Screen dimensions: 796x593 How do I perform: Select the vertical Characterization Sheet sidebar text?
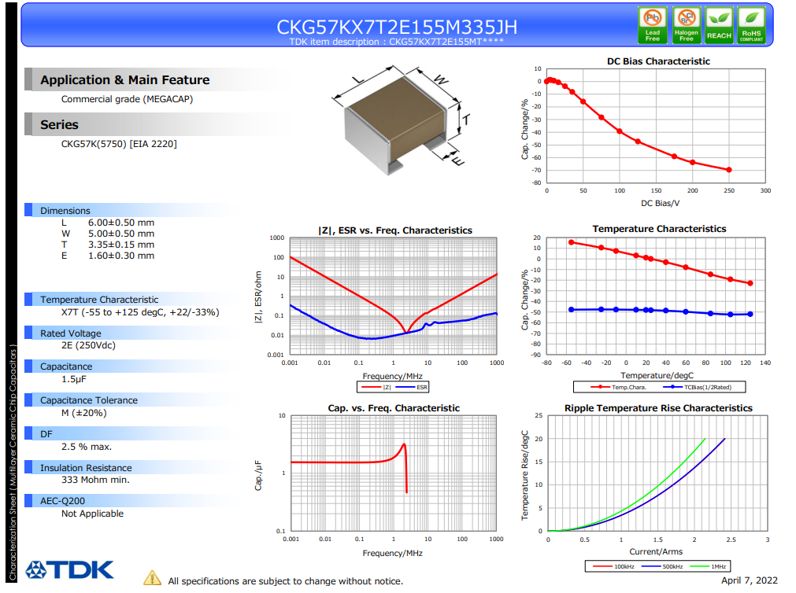13,462
